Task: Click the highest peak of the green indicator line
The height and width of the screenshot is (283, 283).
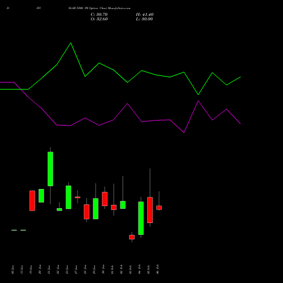Action: click(71, 43)
